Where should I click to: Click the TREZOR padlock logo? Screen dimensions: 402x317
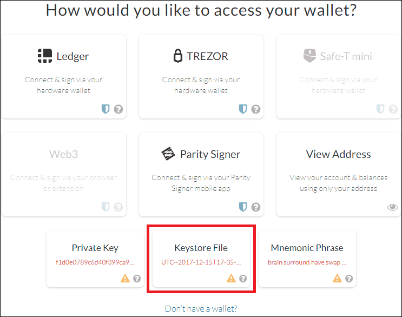(x=177, y=56)
